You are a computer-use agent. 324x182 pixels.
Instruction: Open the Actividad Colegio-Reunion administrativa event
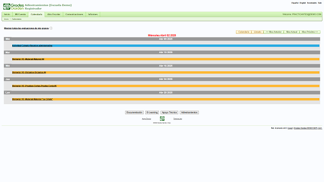pos(32,45)
